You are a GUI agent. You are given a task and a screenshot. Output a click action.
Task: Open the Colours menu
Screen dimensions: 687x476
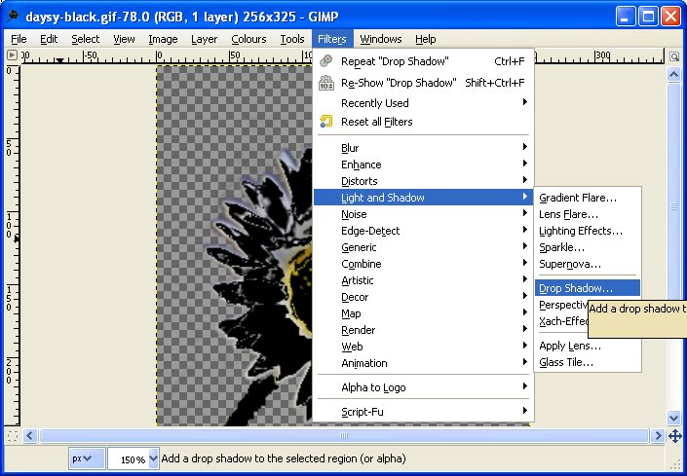(248, 39)
